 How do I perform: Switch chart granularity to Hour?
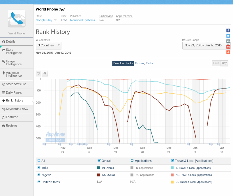point(216,63)
